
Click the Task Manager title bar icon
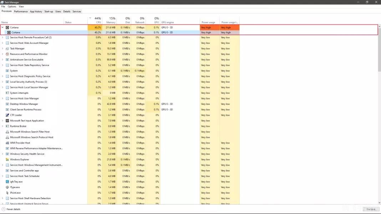point(2,2)
